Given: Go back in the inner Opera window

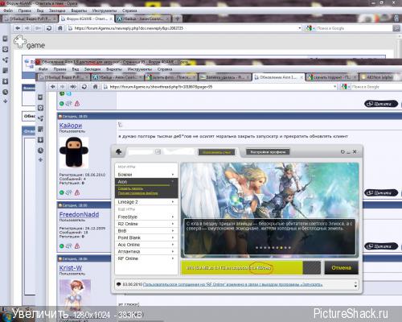Looking at the screenshot, I should pos(53,87).
